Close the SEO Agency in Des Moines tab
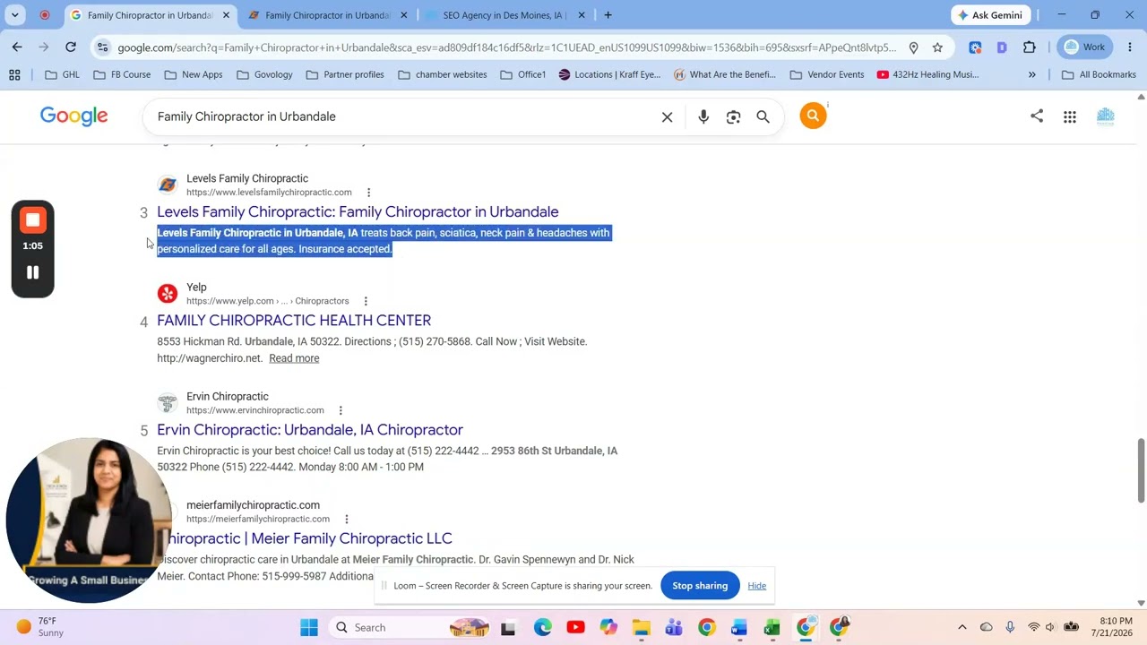This screenshot has height=645, width=1147. click(x=582, y=15)
